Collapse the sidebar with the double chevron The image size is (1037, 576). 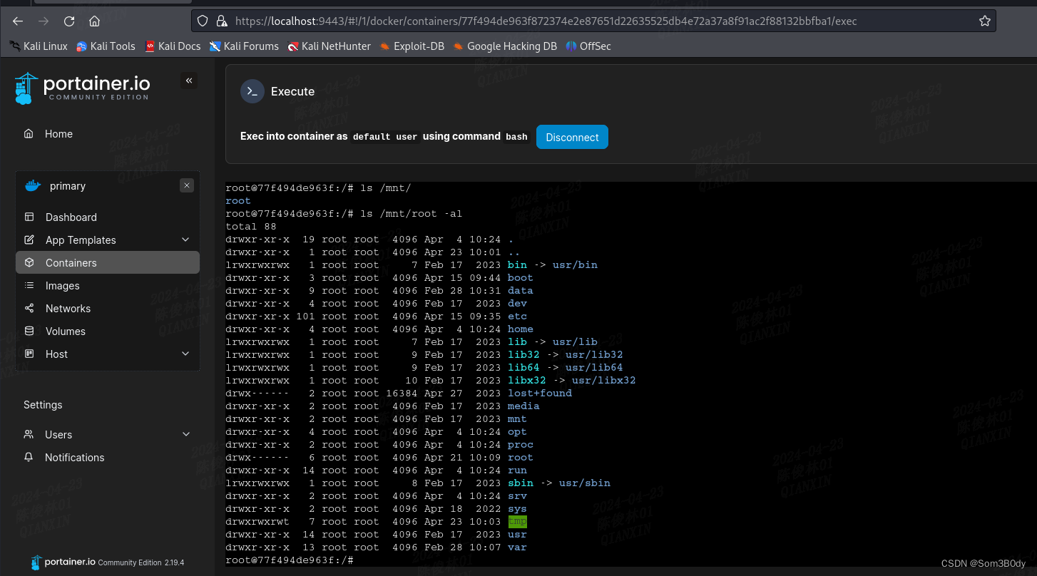click(189, 81)
